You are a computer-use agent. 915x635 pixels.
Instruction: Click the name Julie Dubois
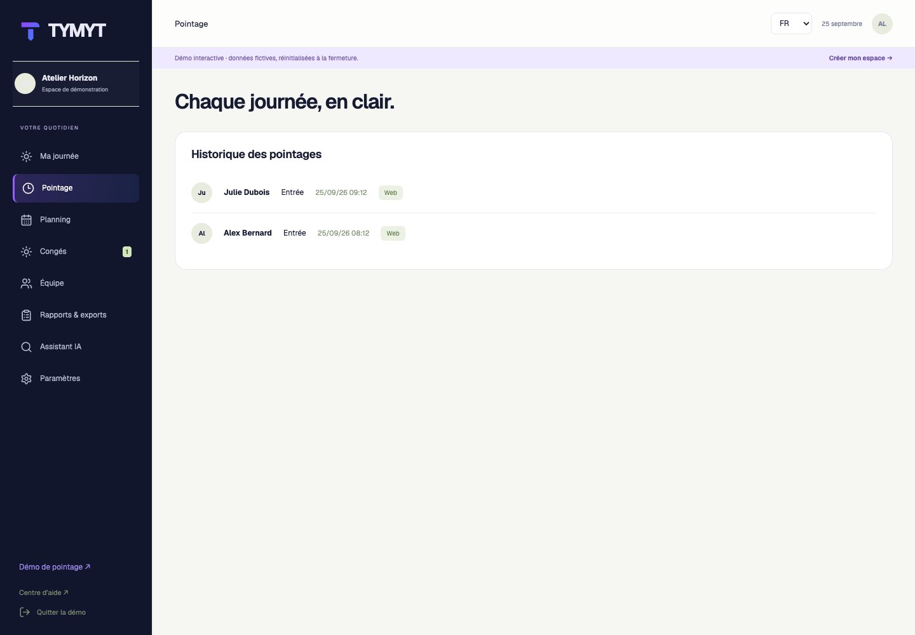247,192
